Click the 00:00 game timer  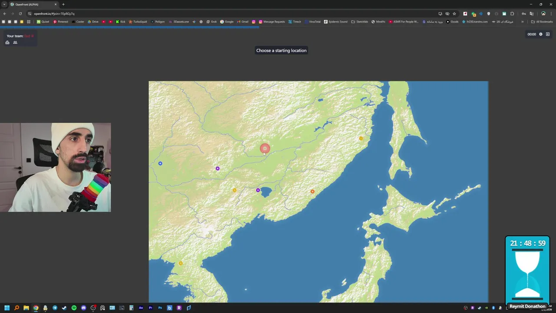pos(532,34)
